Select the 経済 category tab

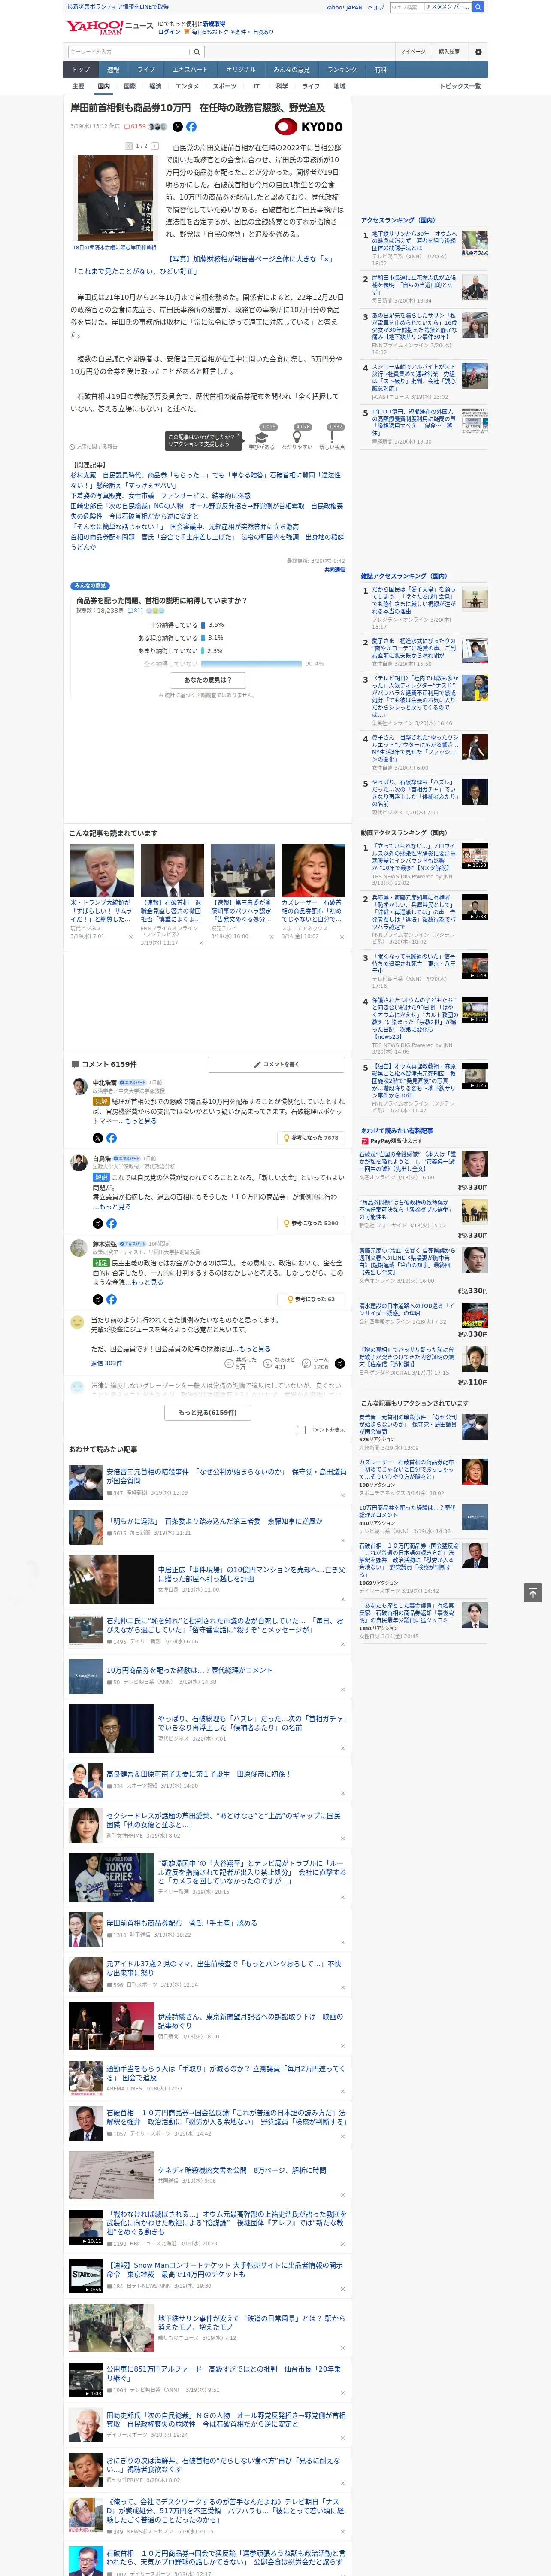pos(155,86)
